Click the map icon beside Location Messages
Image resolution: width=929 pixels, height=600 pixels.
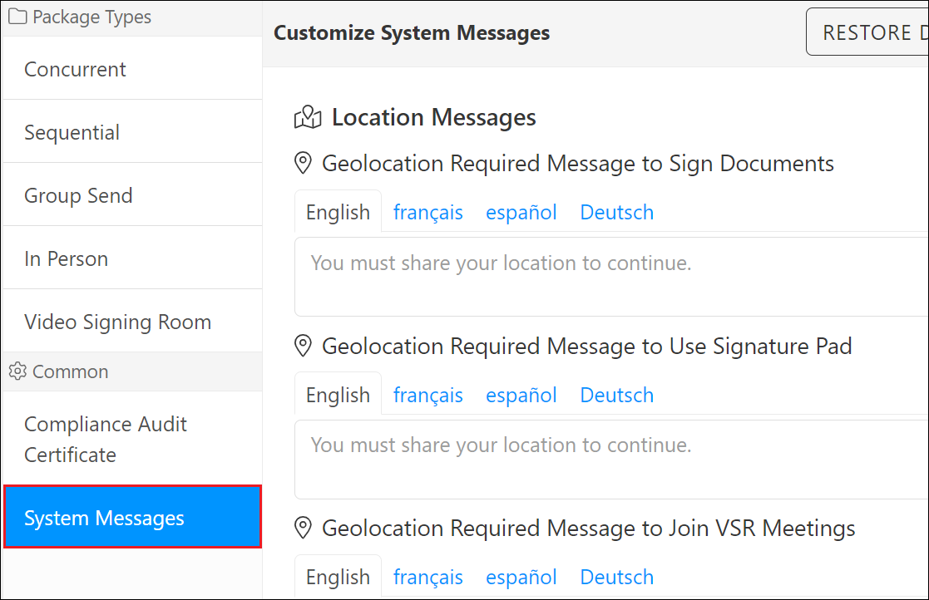click(308, 116)
